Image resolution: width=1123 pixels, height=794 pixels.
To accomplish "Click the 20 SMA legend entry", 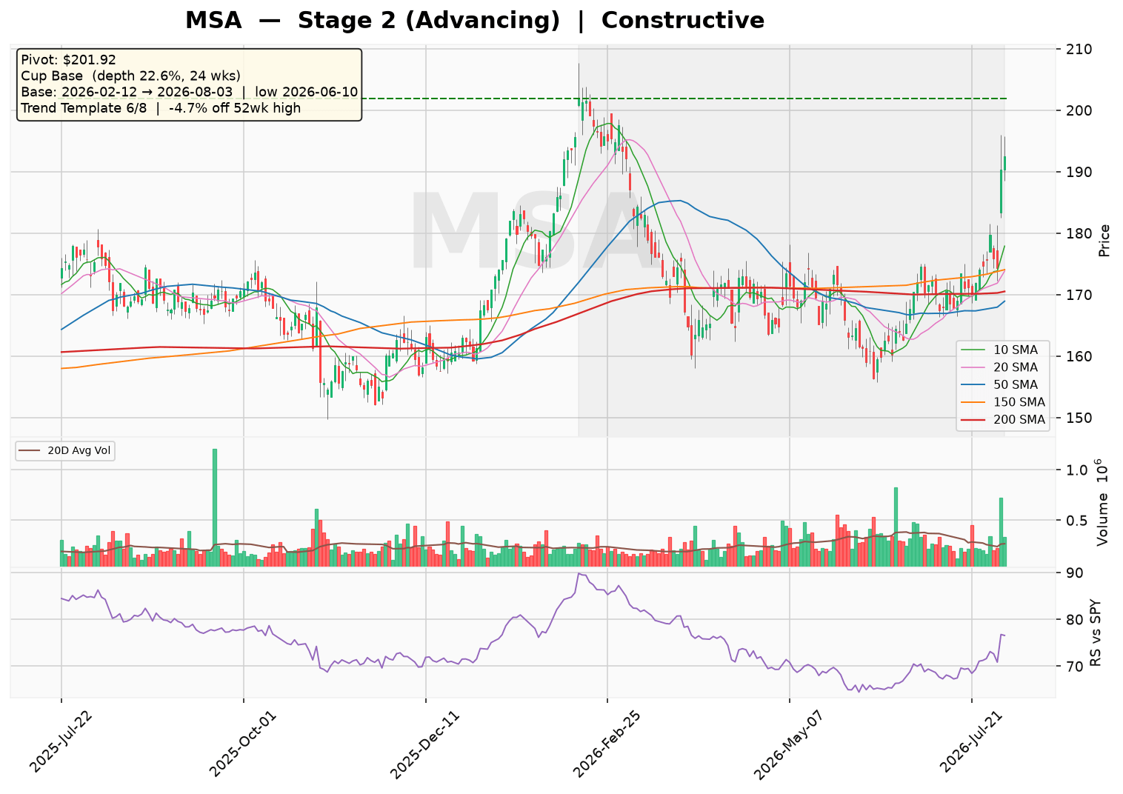I will point(1002,367).
